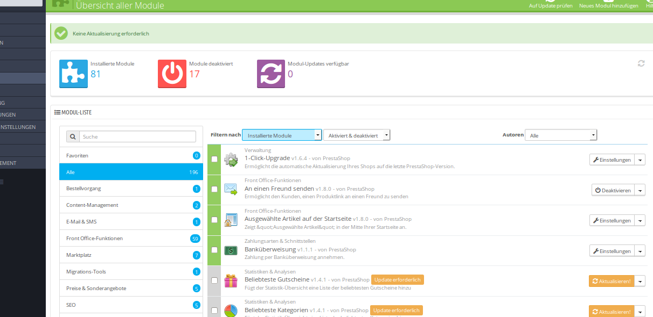Screen dimensions: 653x317
Task: Click Update erforderlich badge for Beliebteste Kategorien
Action: click(397, 310)
